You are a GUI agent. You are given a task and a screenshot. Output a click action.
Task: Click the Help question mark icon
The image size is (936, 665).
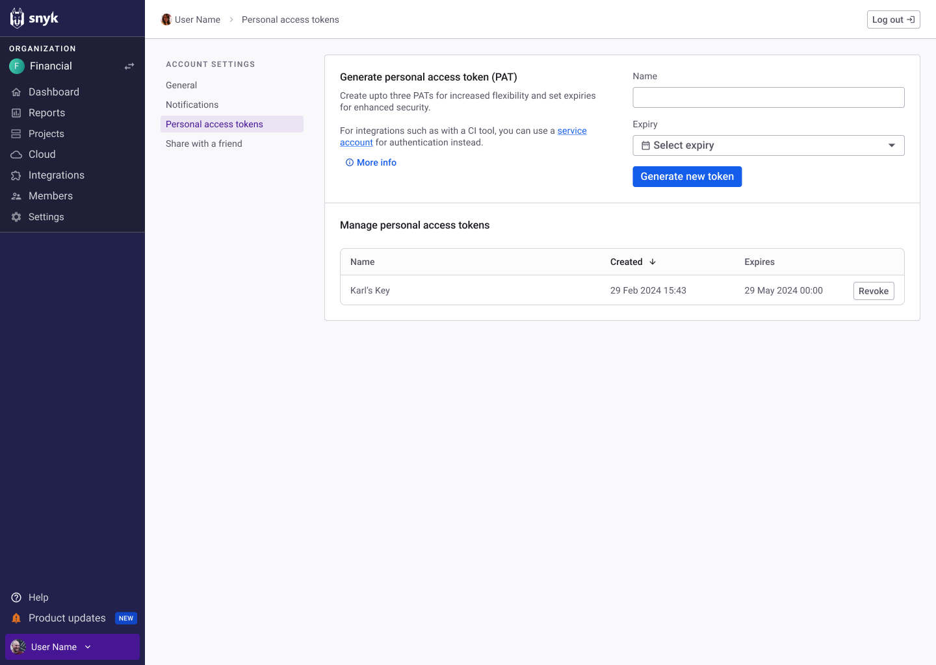(x=16, y=597)
